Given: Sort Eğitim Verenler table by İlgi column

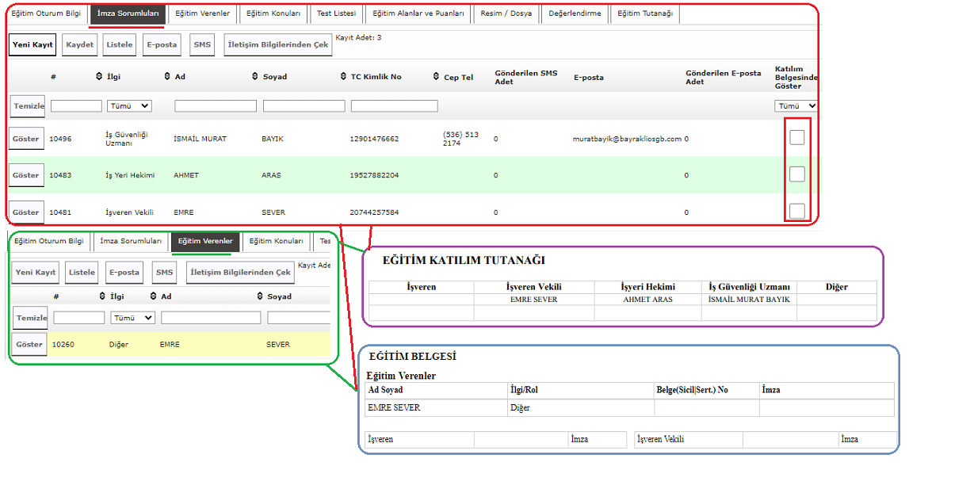Looking at the screenshot, I should [102, 296].
